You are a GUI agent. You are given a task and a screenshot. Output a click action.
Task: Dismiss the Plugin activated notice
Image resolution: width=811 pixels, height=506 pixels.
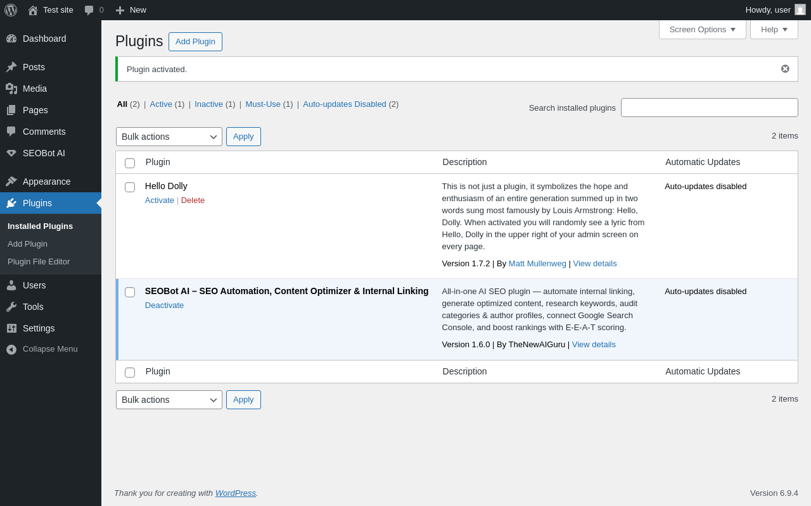[785, 69]
